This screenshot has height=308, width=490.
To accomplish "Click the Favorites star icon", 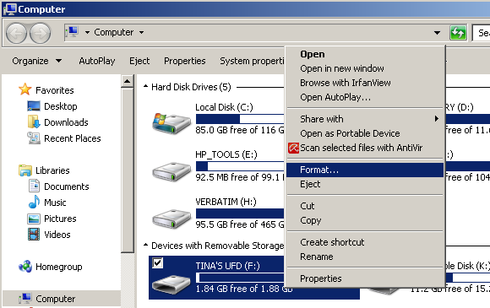I will [25, 89].
